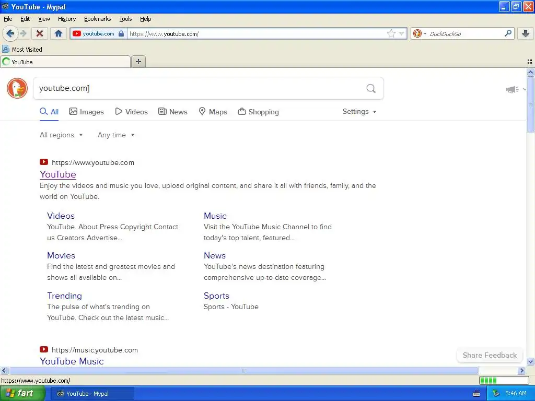Image resolution: width=535 pixels, height=401 pixels.
Task: Click the horizontal scrollbar left arrow
Action: pos(4,370)
